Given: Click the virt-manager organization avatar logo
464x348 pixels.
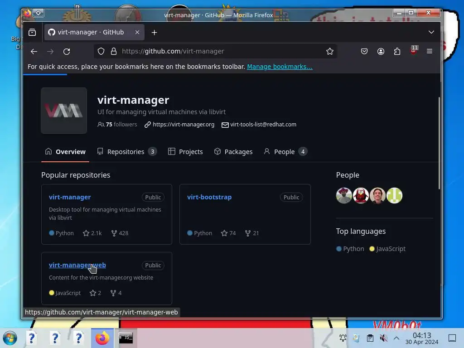Looking at the screenshot, I should point(64,111).
